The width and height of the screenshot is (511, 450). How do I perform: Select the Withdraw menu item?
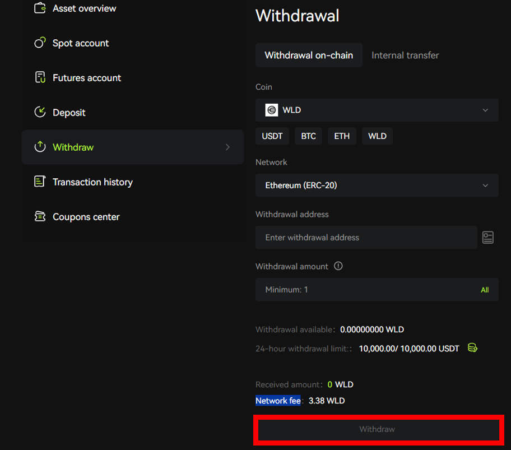coord(132,147)
